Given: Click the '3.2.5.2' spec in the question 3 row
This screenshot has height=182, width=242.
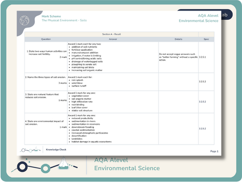Looking at the screenshot, I should pos(202,102).
